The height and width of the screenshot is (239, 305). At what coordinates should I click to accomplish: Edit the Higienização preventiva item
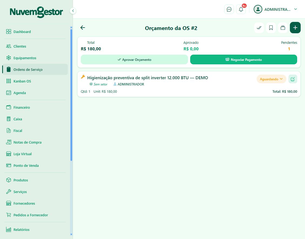(293, 79)
